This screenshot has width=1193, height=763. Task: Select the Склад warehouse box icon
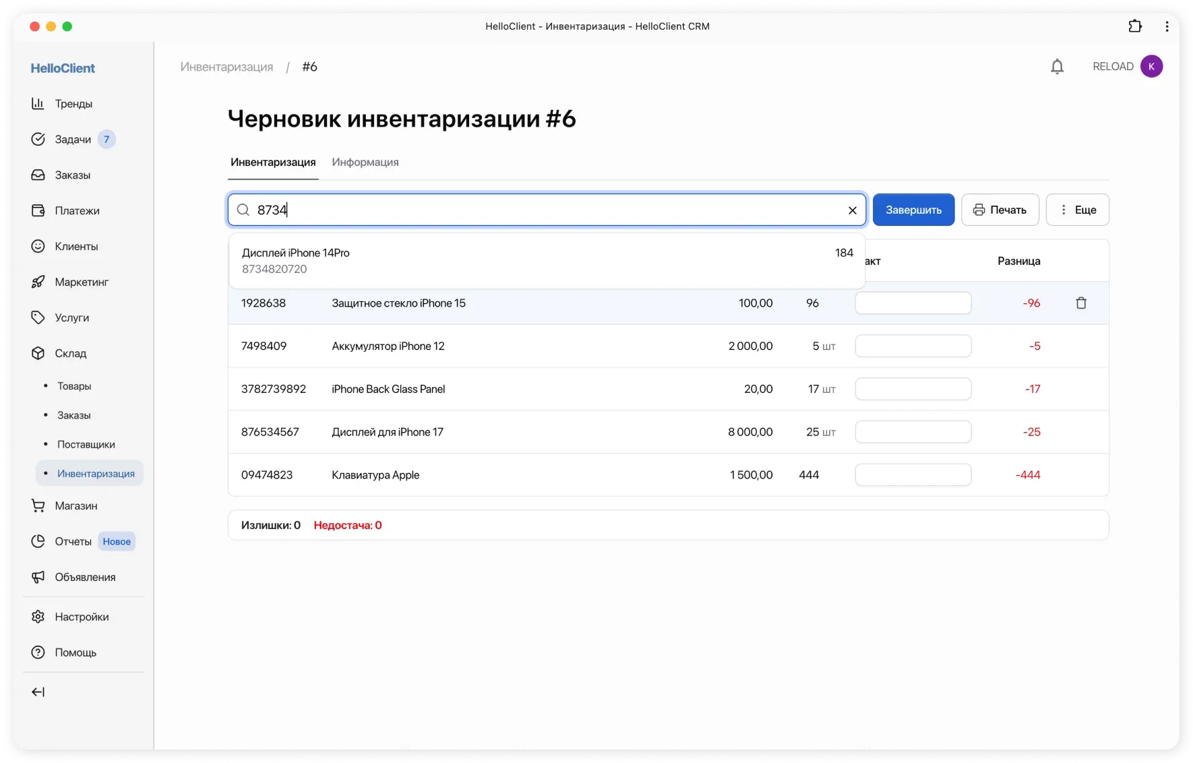pyautogui.click(x=39, y=353)
